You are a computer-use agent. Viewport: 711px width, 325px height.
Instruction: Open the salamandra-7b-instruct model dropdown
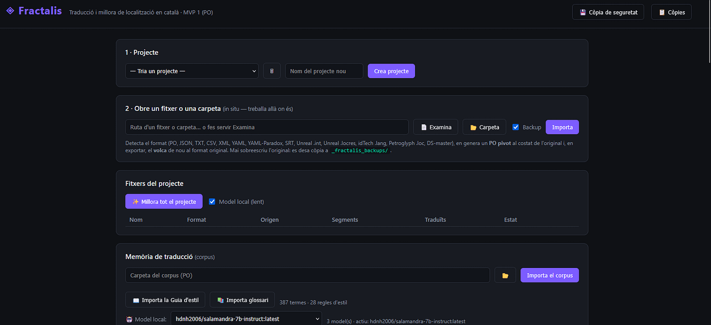246,319
